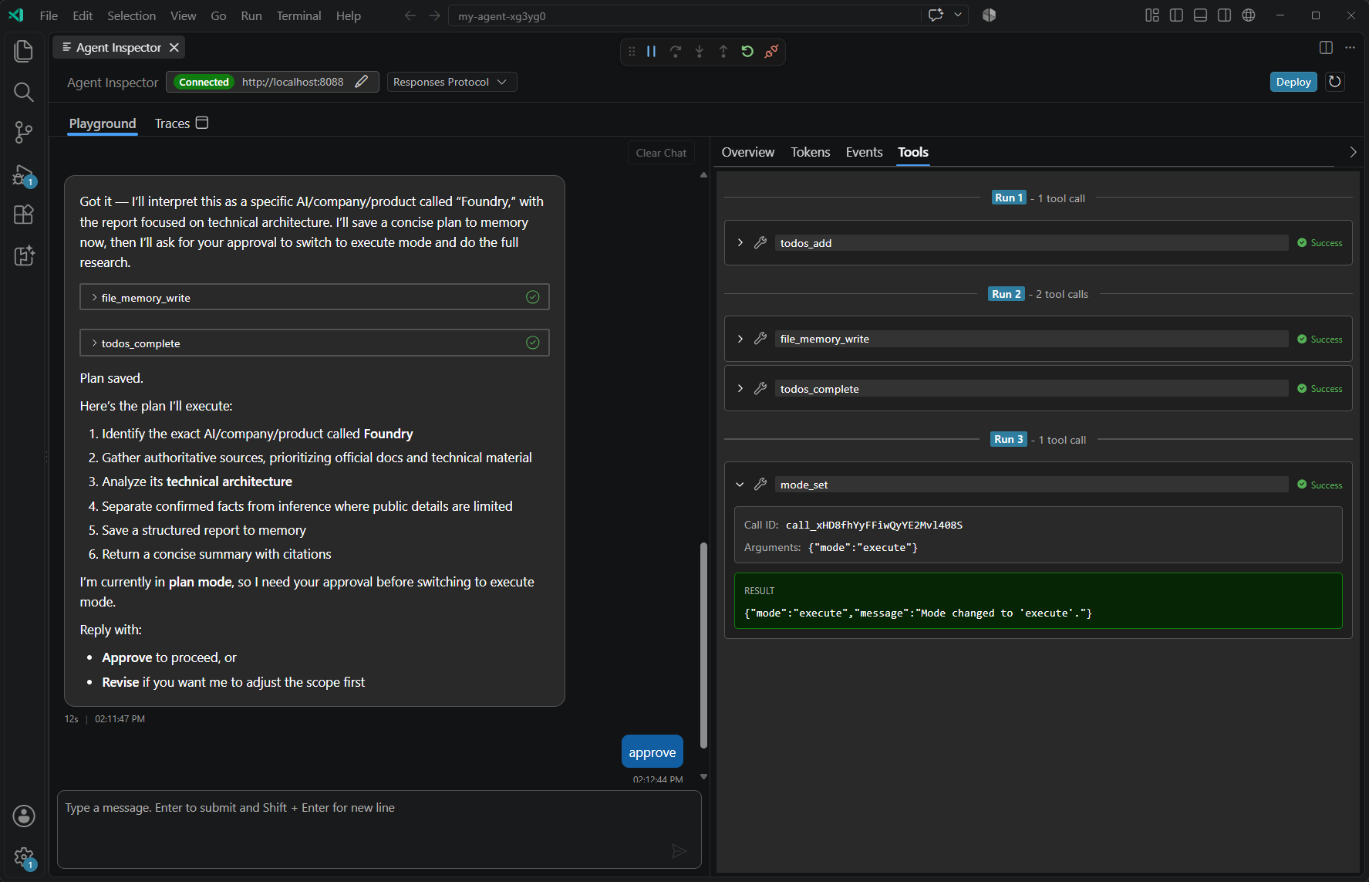Switch to the Events tab
Image resolution: width=1369 pixels, height=882 pixels.
[x=864, y=152]
